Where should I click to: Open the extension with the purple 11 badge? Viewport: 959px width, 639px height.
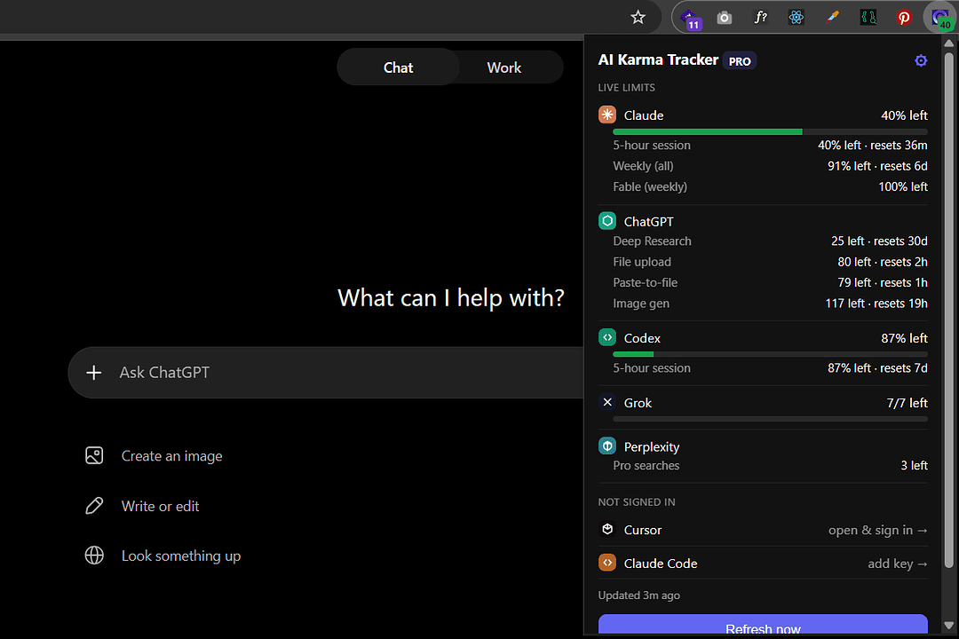point(690,19)
